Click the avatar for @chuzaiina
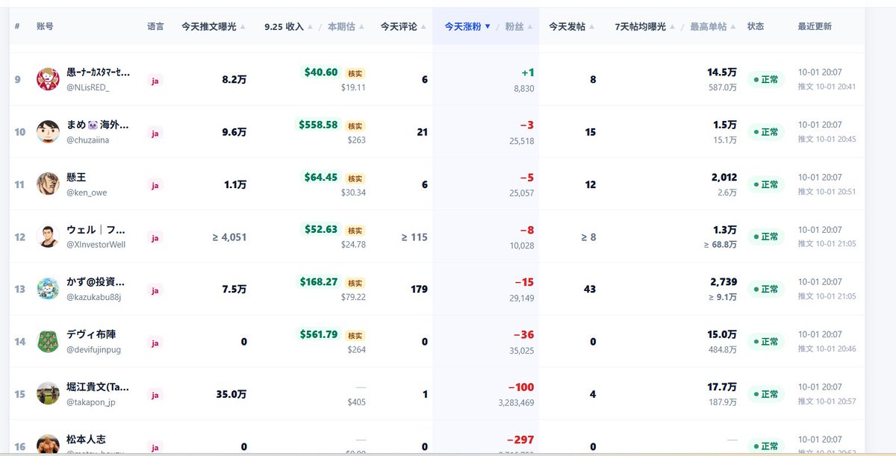Viewport: 896px width, 456px height. tap(48, 131)
